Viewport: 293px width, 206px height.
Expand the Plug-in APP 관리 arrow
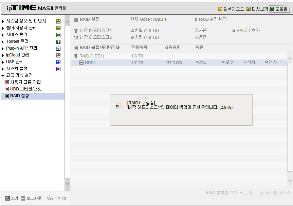click(3, 49)
